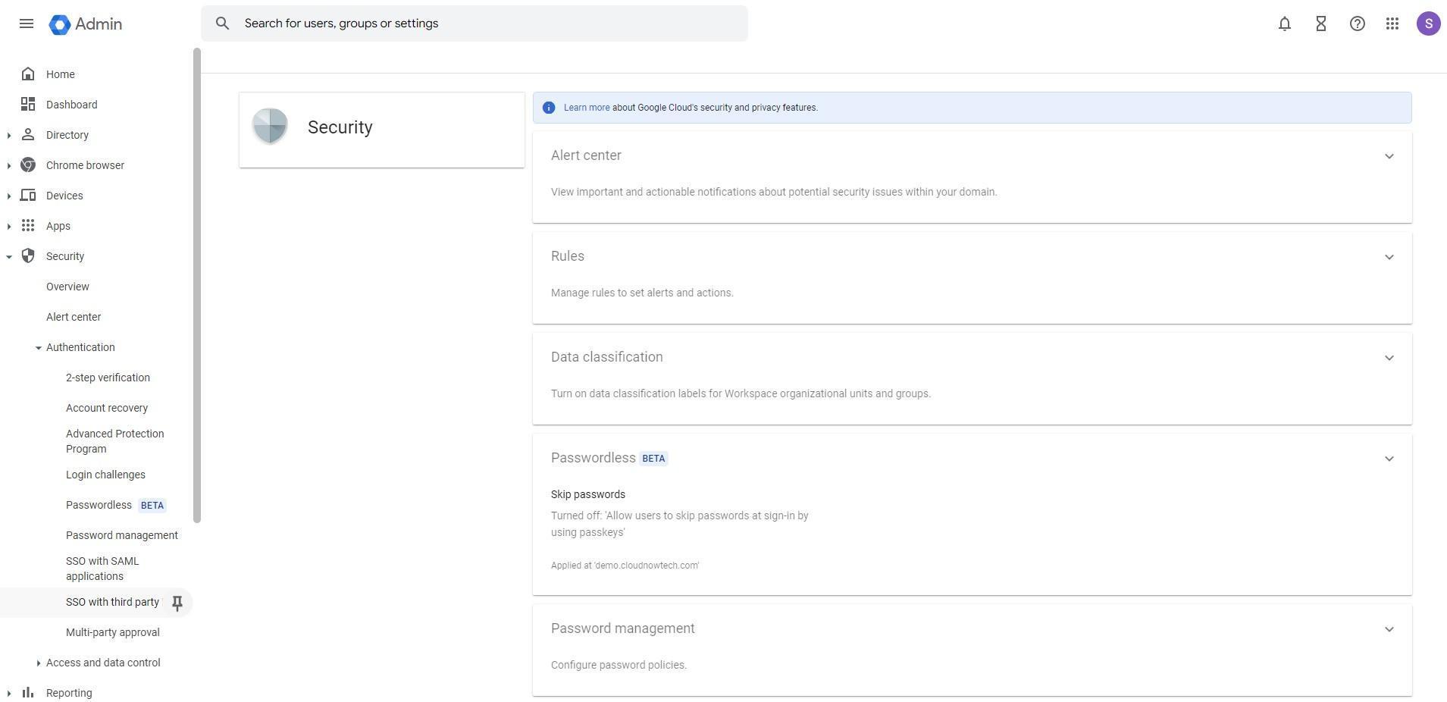Select 2-step verification in sidebar
The image size is (1447, 702).
(x=108, y=377)
